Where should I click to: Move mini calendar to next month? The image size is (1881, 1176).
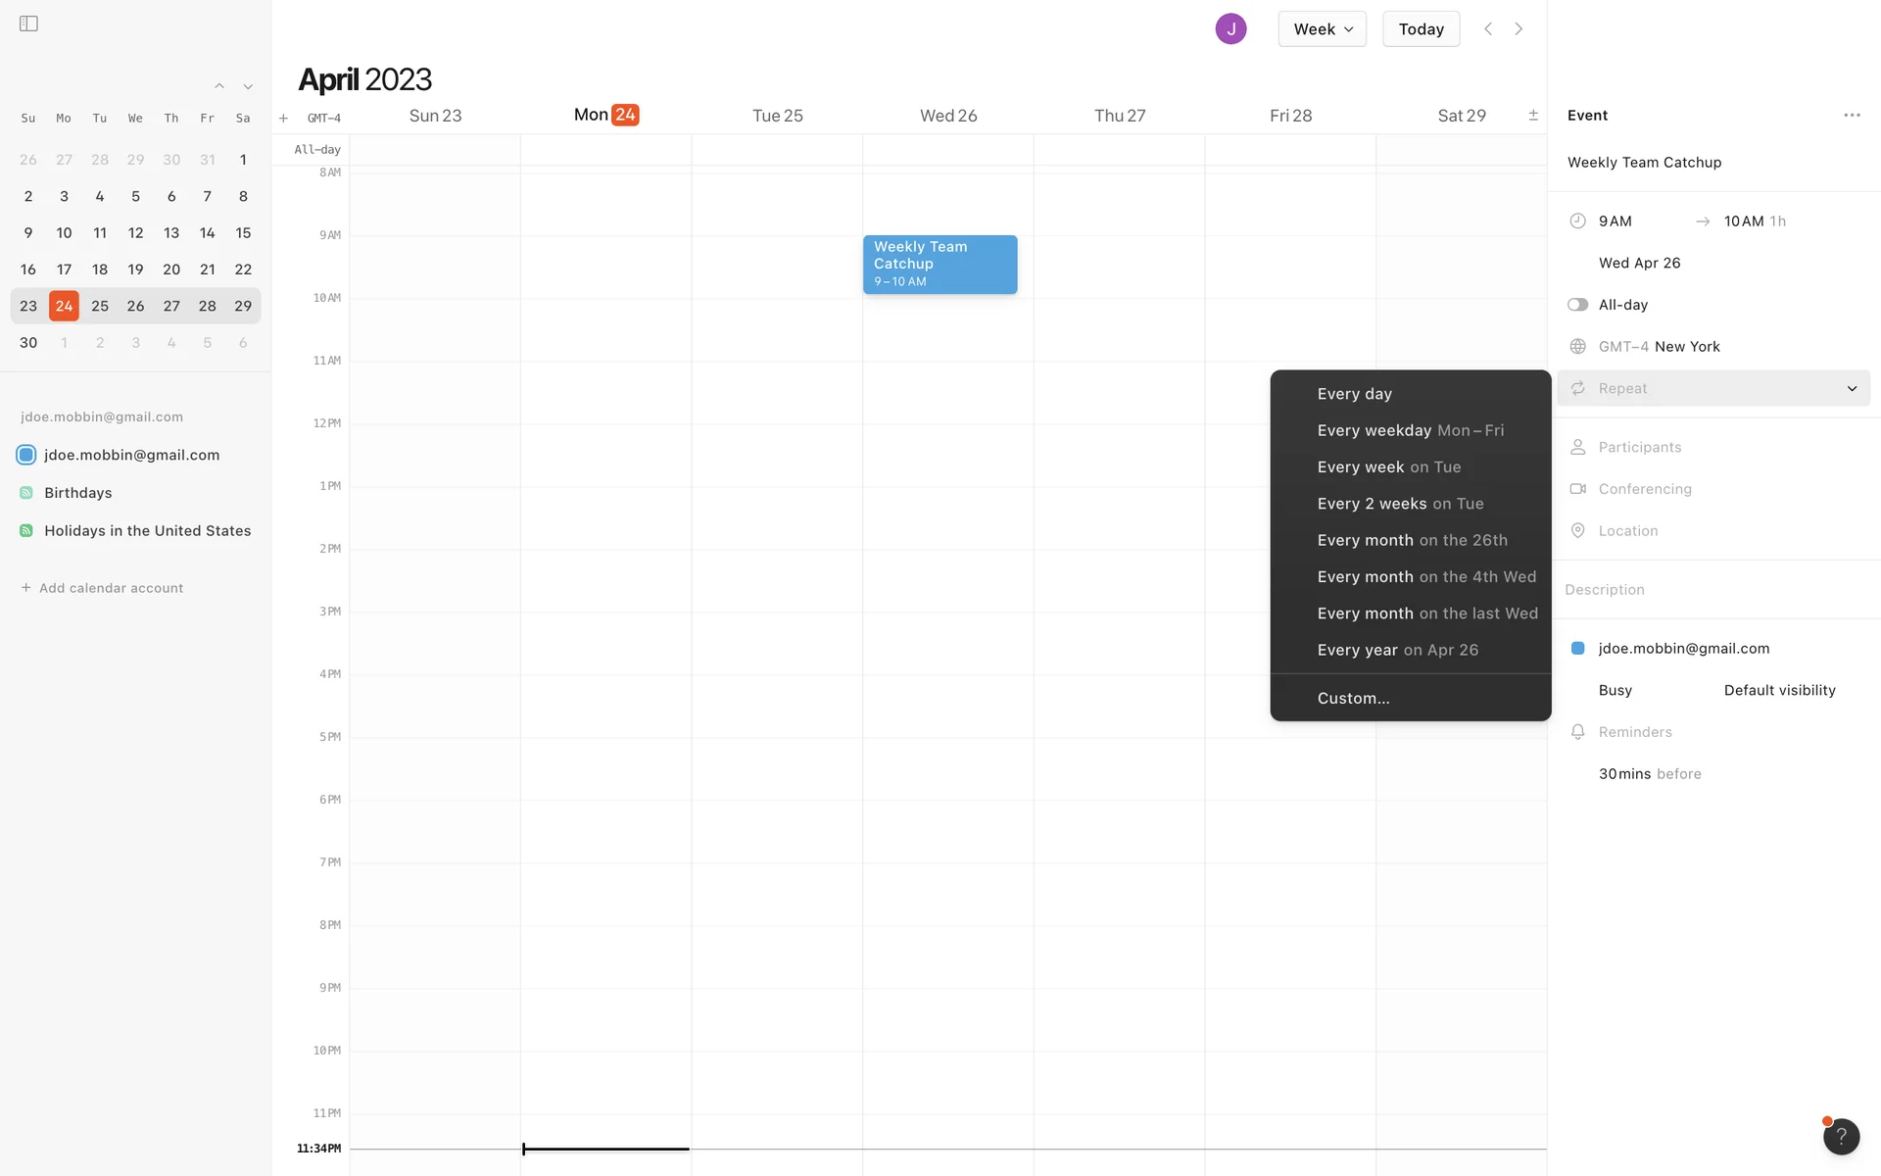click(248, 86)
